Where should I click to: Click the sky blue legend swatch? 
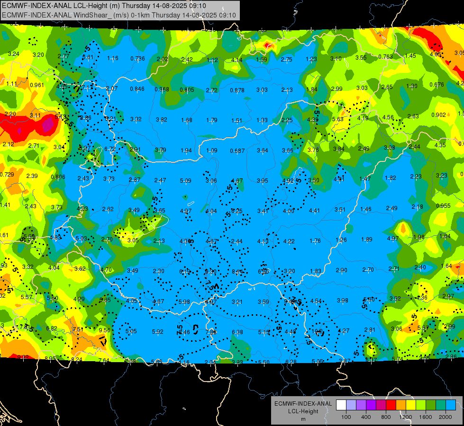click(x=451, y=405)
